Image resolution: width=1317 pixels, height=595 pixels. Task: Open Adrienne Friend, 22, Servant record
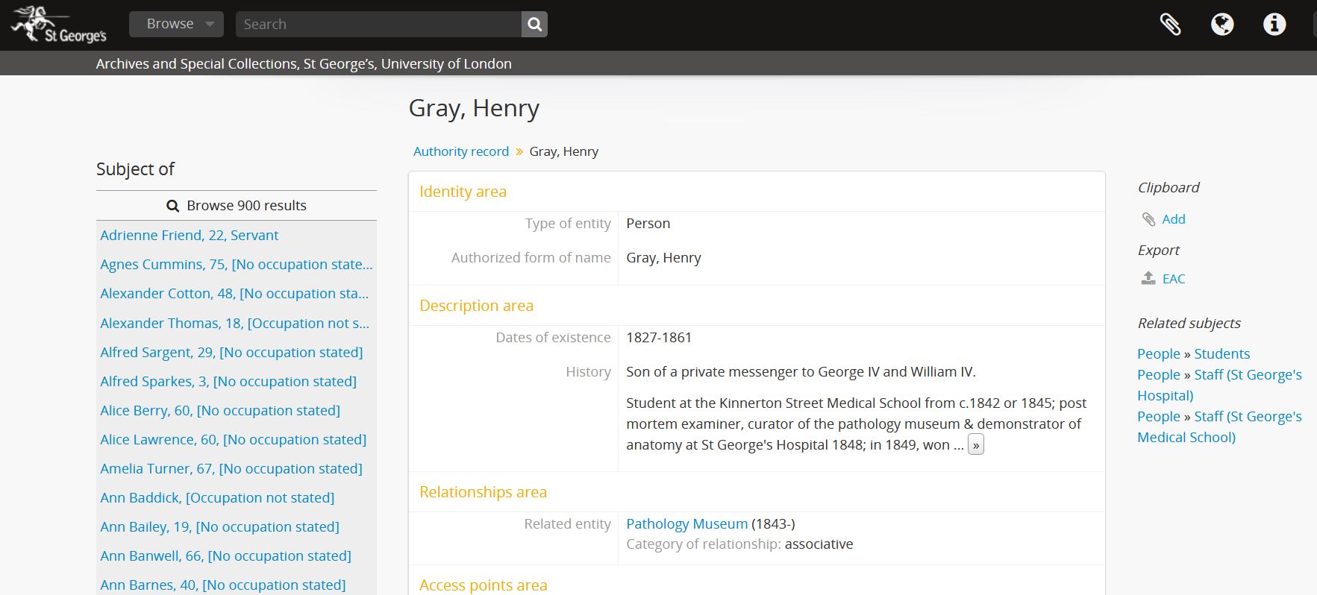pos(190,235)
